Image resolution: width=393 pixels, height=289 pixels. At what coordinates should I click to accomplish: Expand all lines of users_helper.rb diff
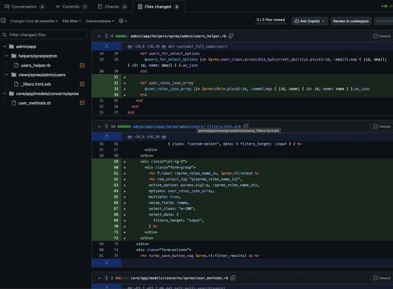[x=106, y=36]
